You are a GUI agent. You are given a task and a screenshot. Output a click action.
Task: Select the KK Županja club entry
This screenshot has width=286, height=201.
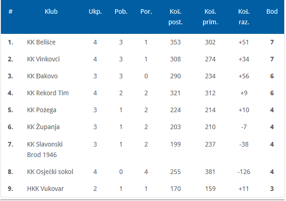pyautogui.click(x=43, y=127)
